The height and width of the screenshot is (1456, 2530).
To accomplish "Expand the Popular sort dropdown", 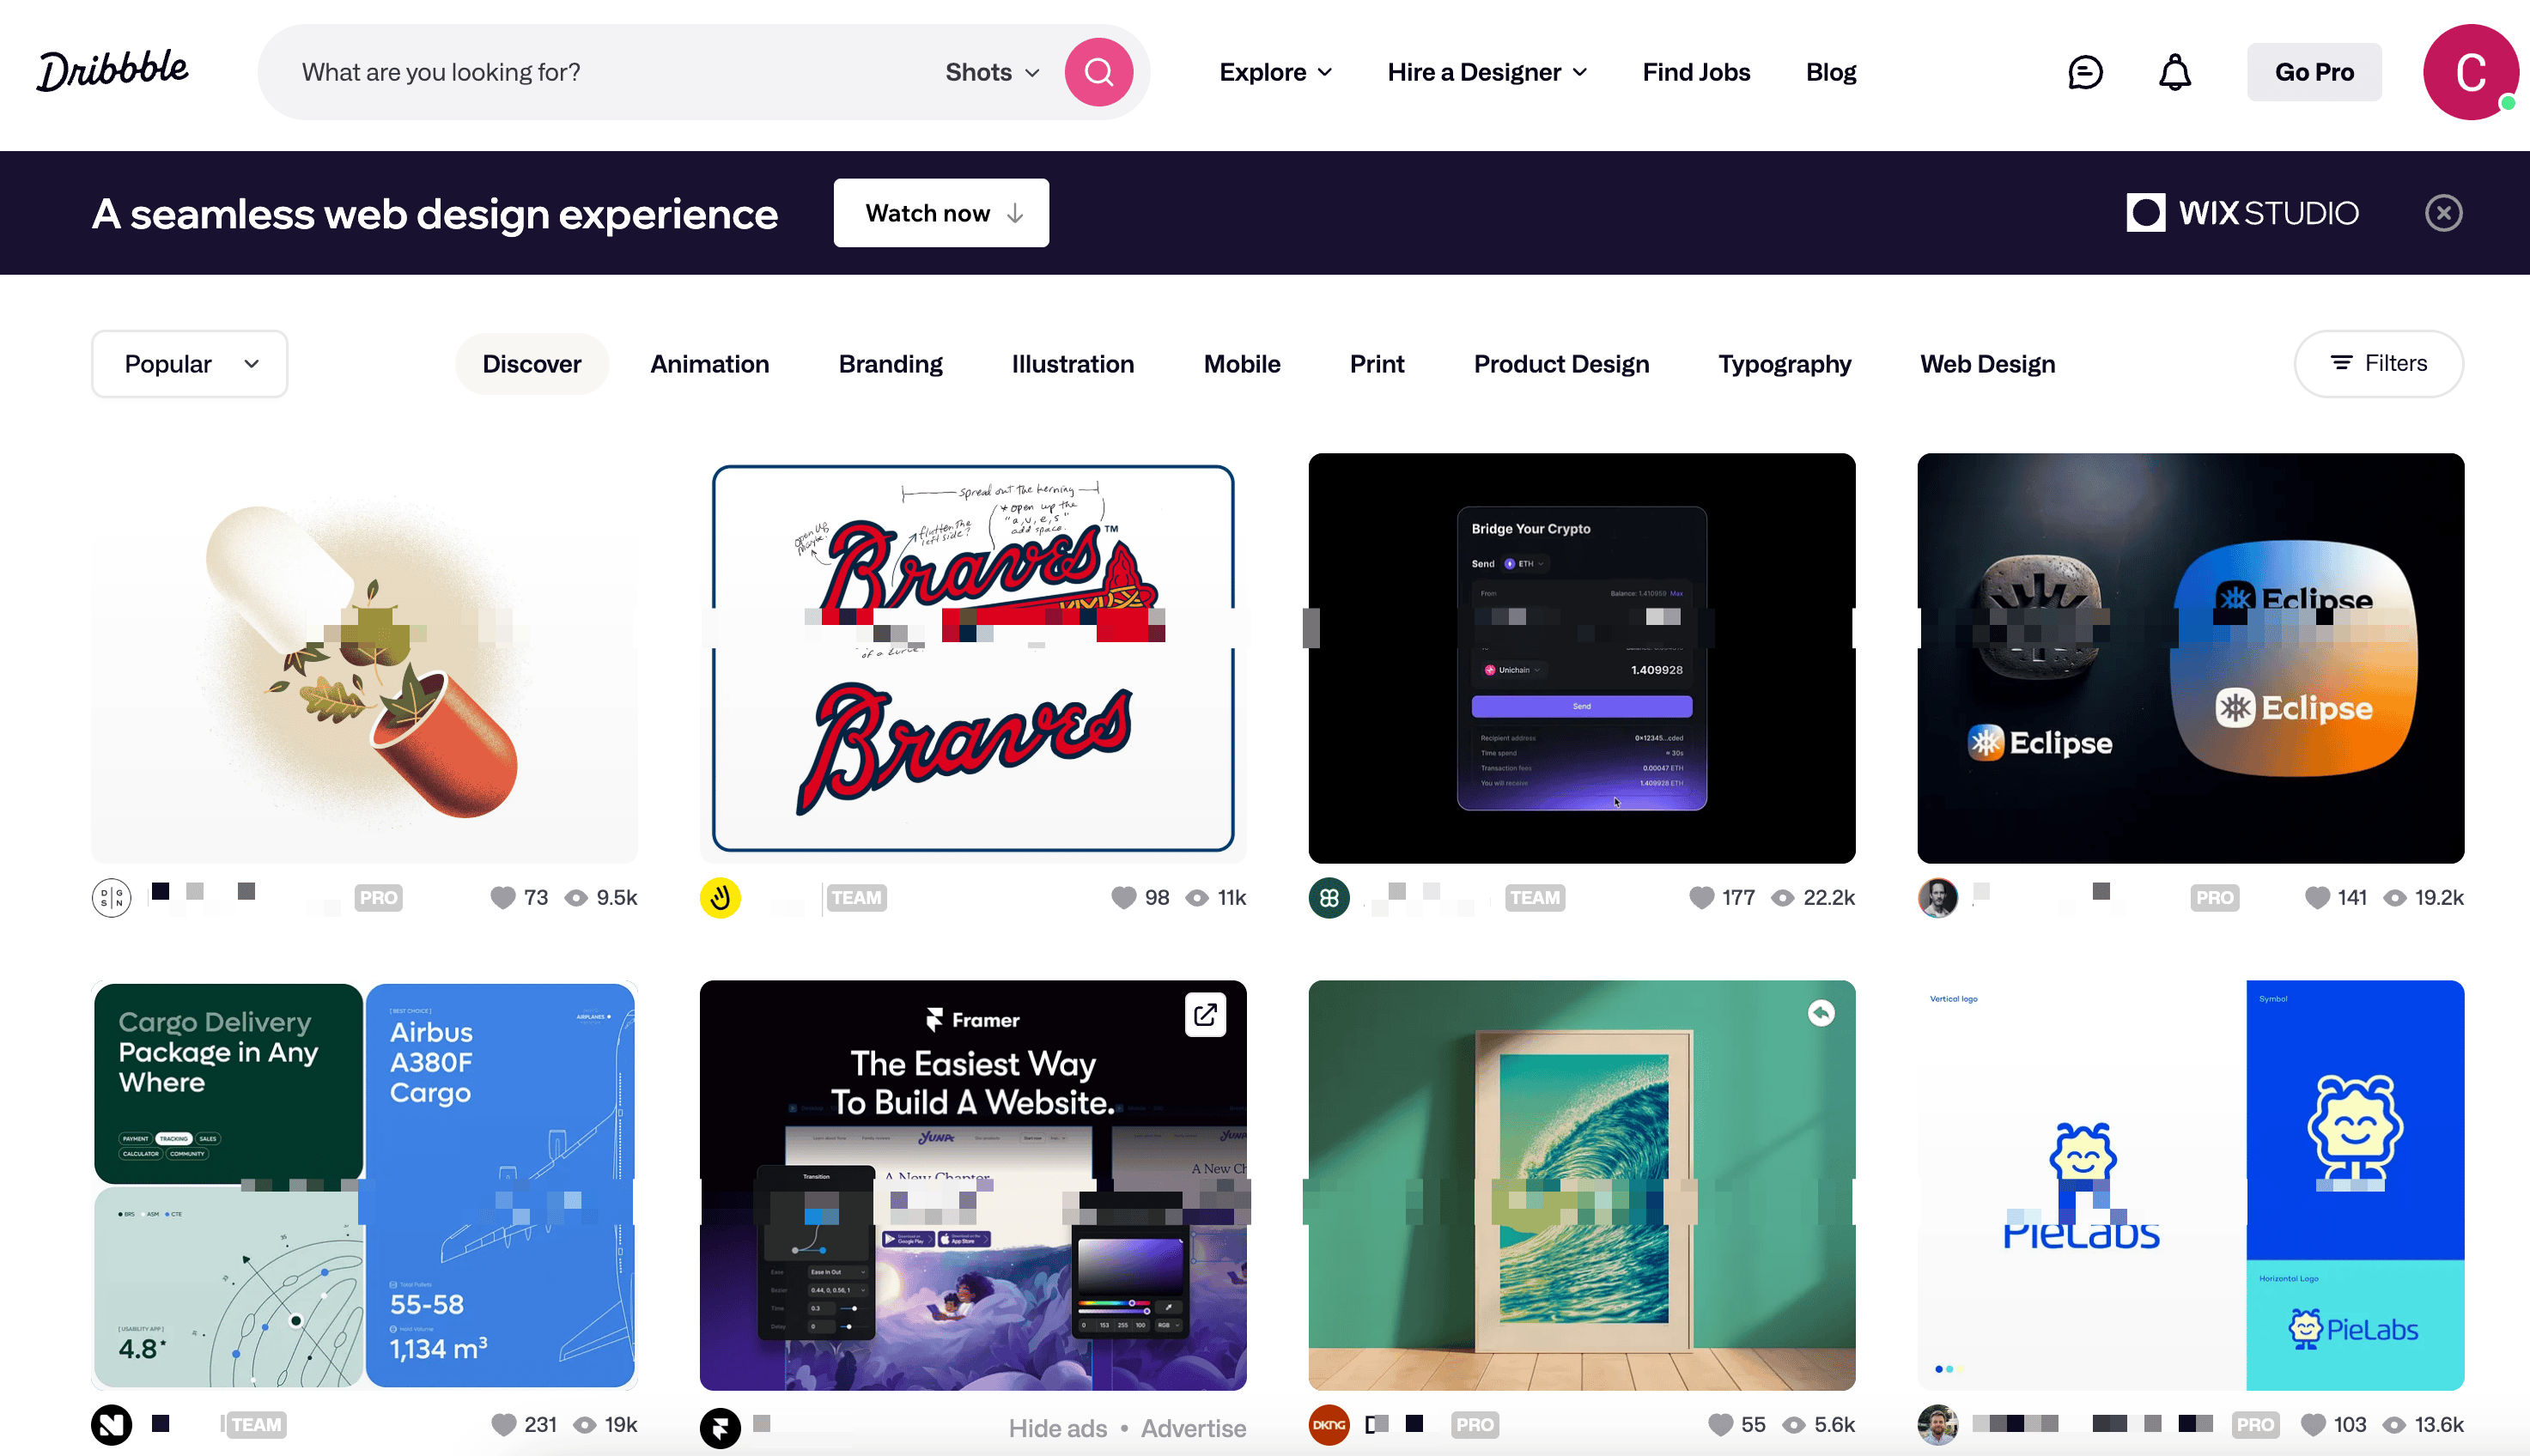I will point(190,364).
